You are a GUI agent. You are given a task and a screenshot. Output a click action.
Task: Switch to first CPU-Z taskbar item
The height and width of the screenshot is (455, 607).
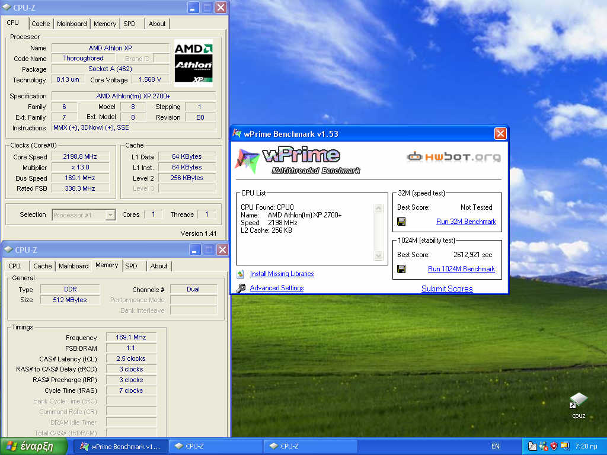[216, 447]
